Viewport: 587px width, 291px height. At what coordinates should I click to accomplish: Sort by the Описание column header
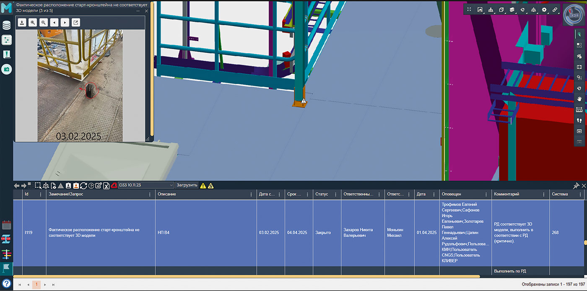[167, 195]
